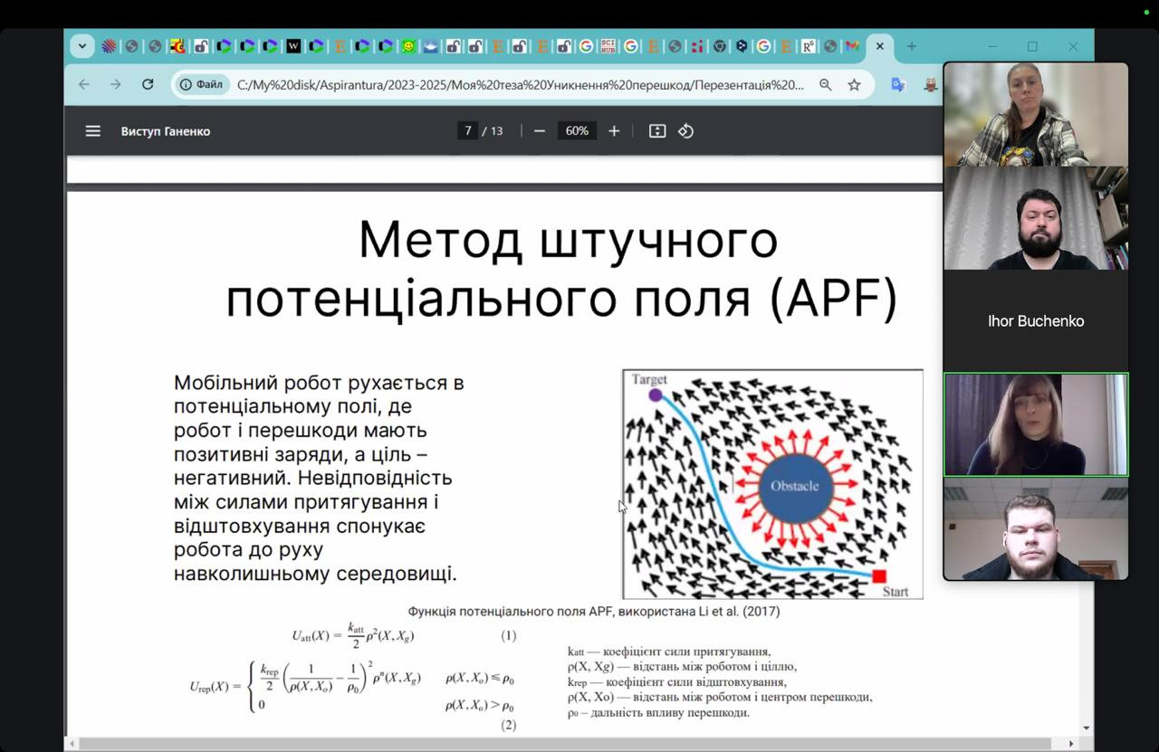Toggle fit to page view
This screenshot has width=1159, height=752.
pos(657,131)
